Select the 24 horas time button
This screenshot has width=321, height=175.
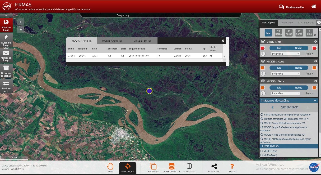(x=278, y=33)
